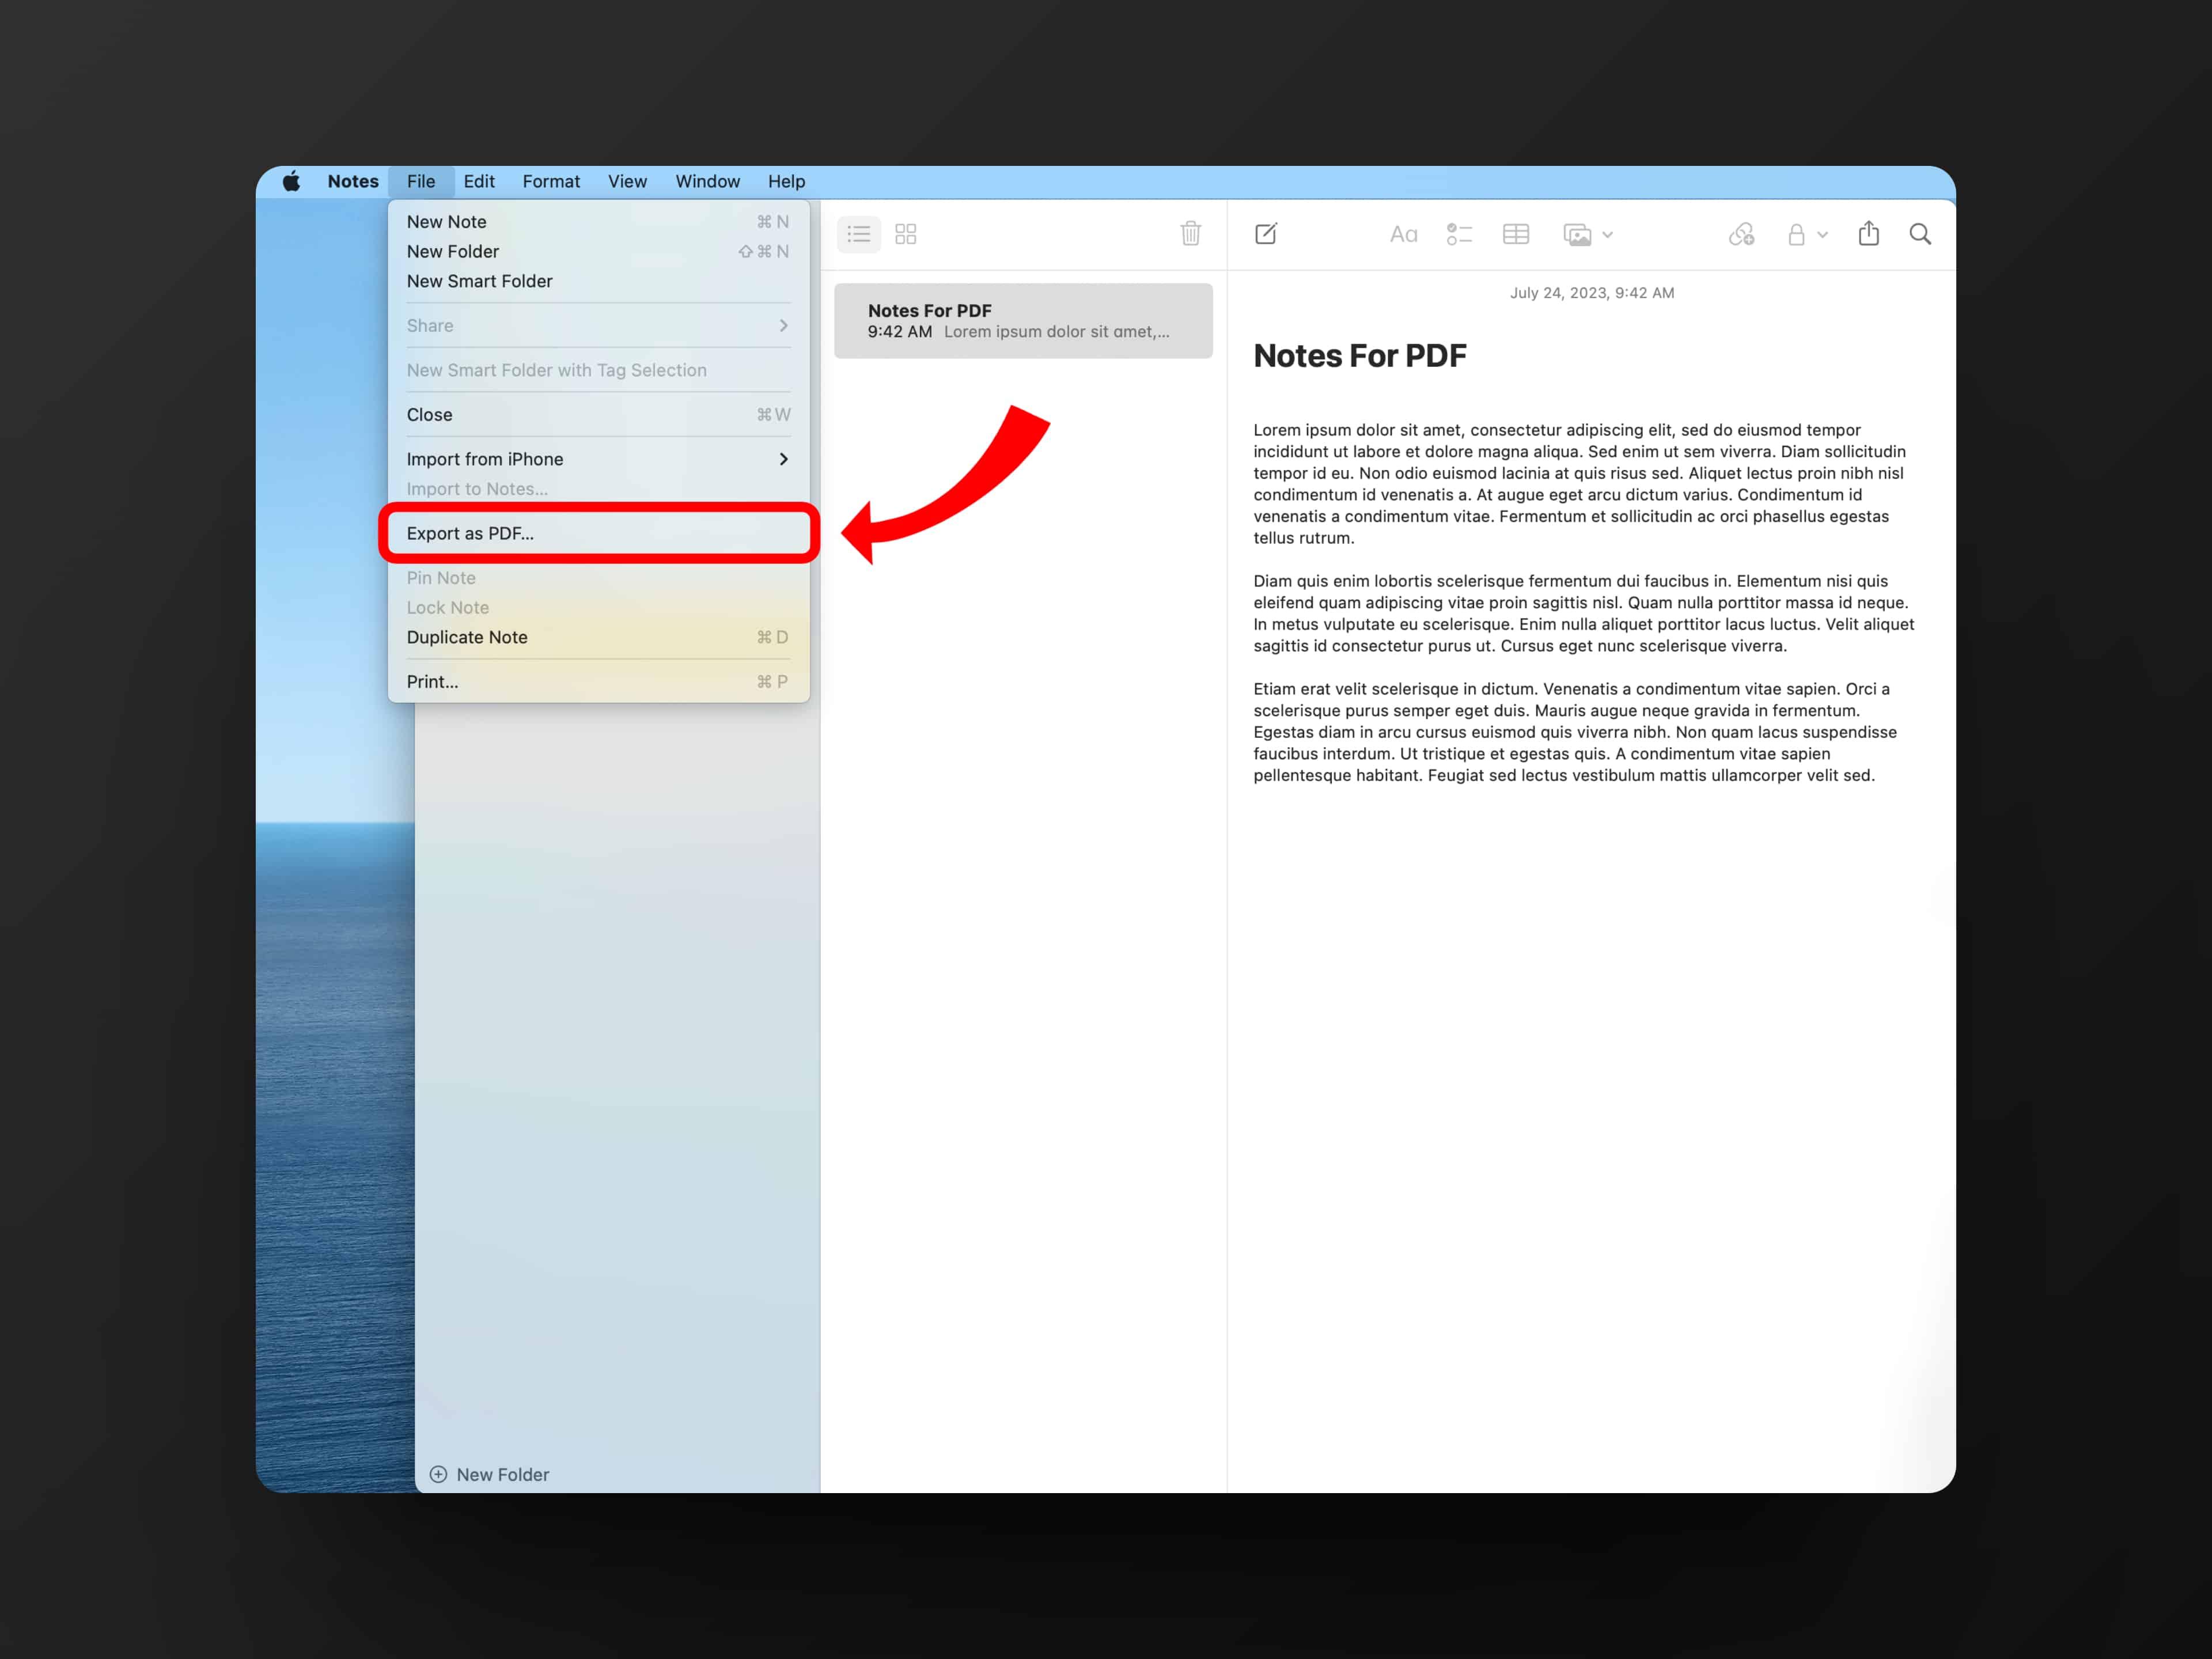Screen dimensions: 2212x1659
Task: Share the note via the share icon
Action: [x=1868, y=234]
